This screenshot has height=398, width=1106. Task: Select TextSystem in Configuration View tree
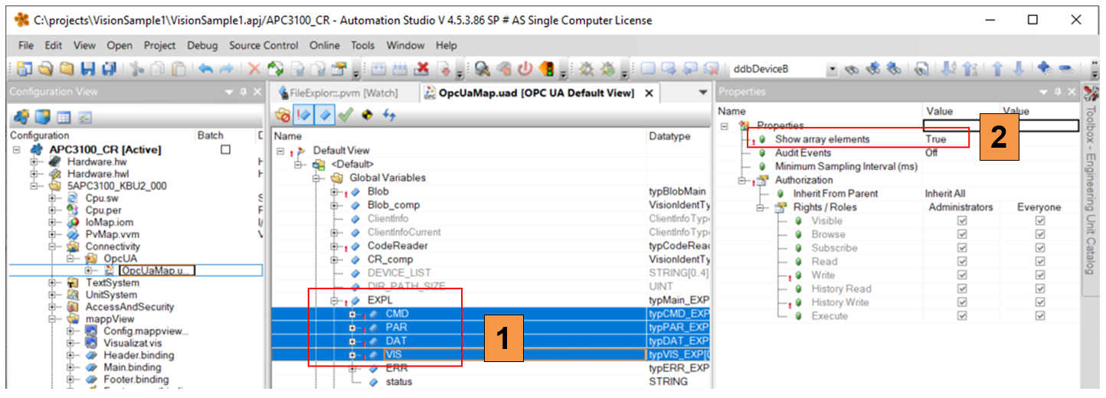[x=113, y=282]
